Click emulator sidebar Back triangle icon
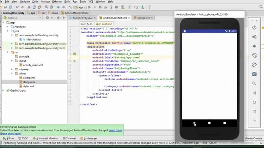Viewport: 264px width, 148px height. click(255, 93)
